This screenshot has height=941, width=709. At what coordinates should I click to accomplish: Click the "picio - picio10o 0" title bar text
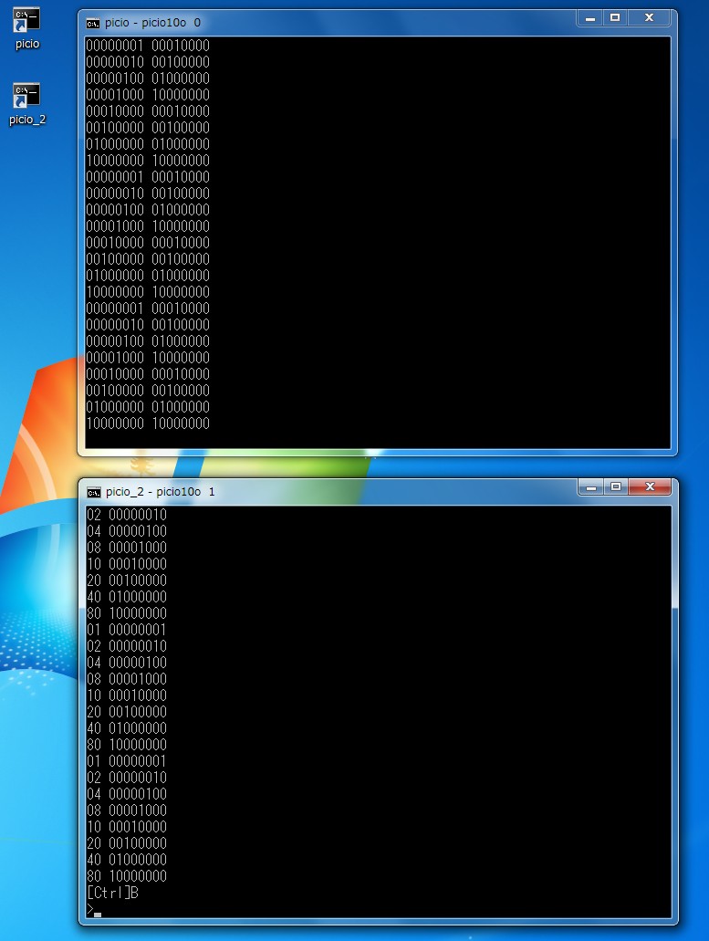(x=153, y=23)
